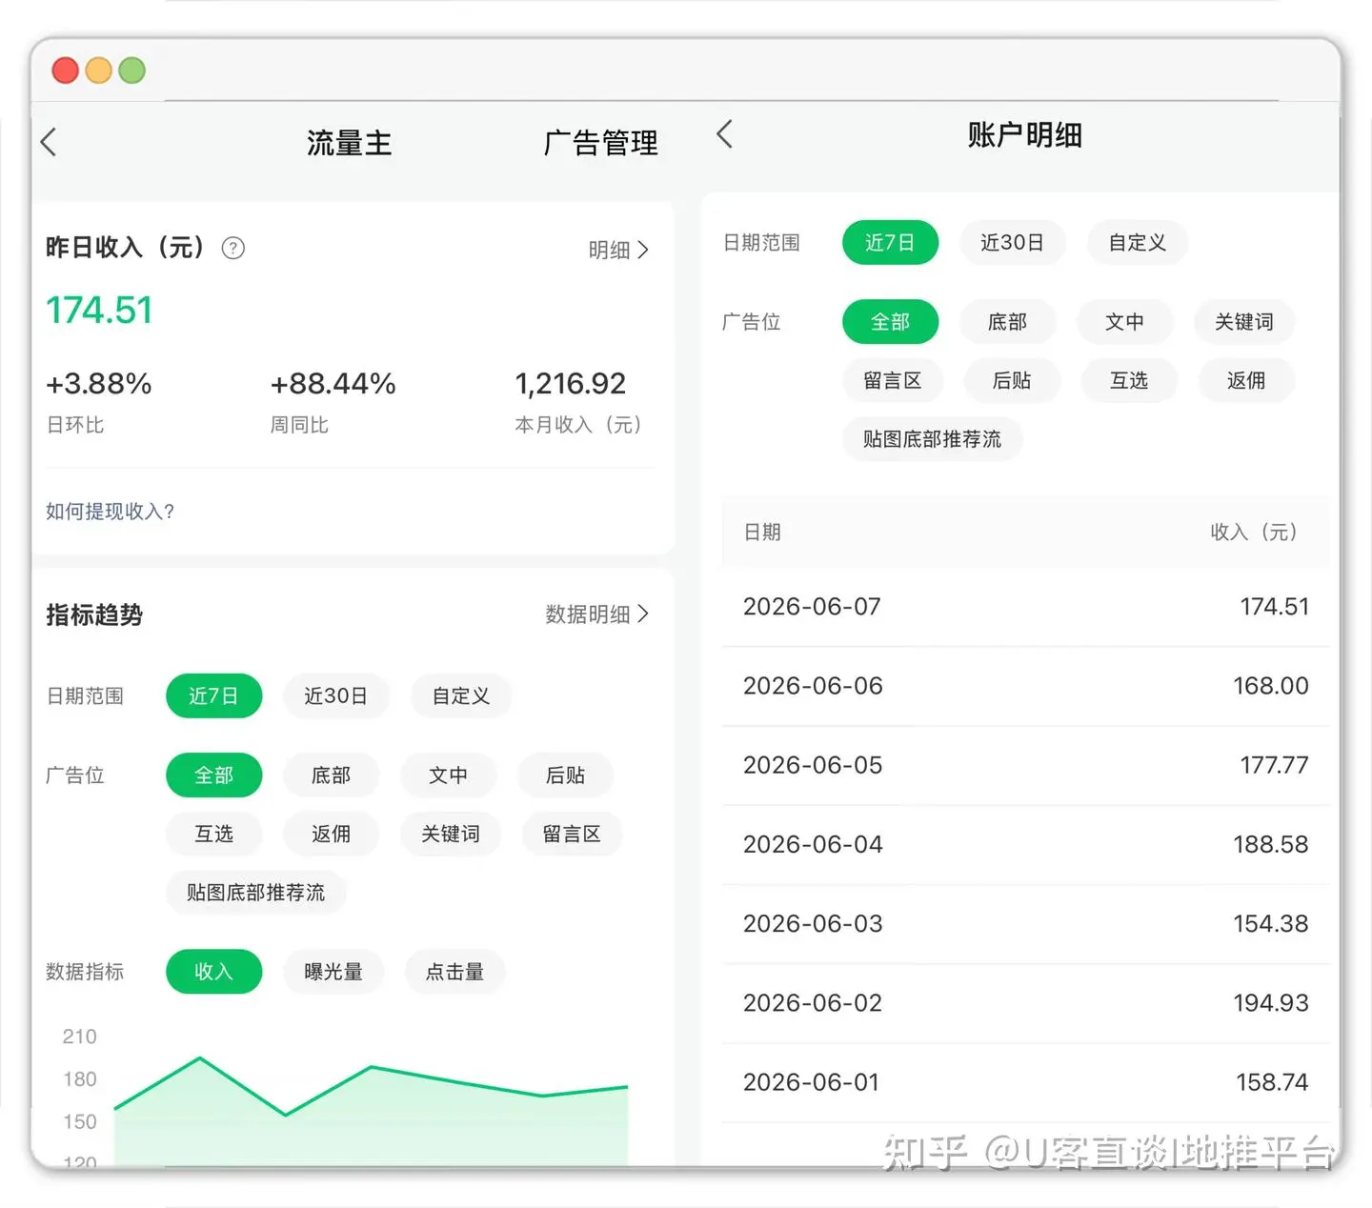Filter 指标趋势 by 互选 ad slot
The image size is (1372, 1208).
coord(213,835)
